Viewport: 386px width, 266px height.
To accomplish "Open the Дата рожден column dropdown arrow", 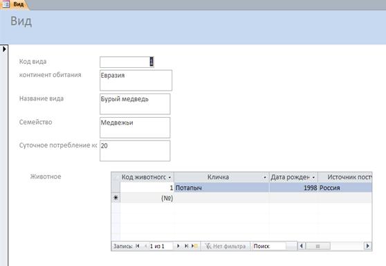I will coord(313,177).
